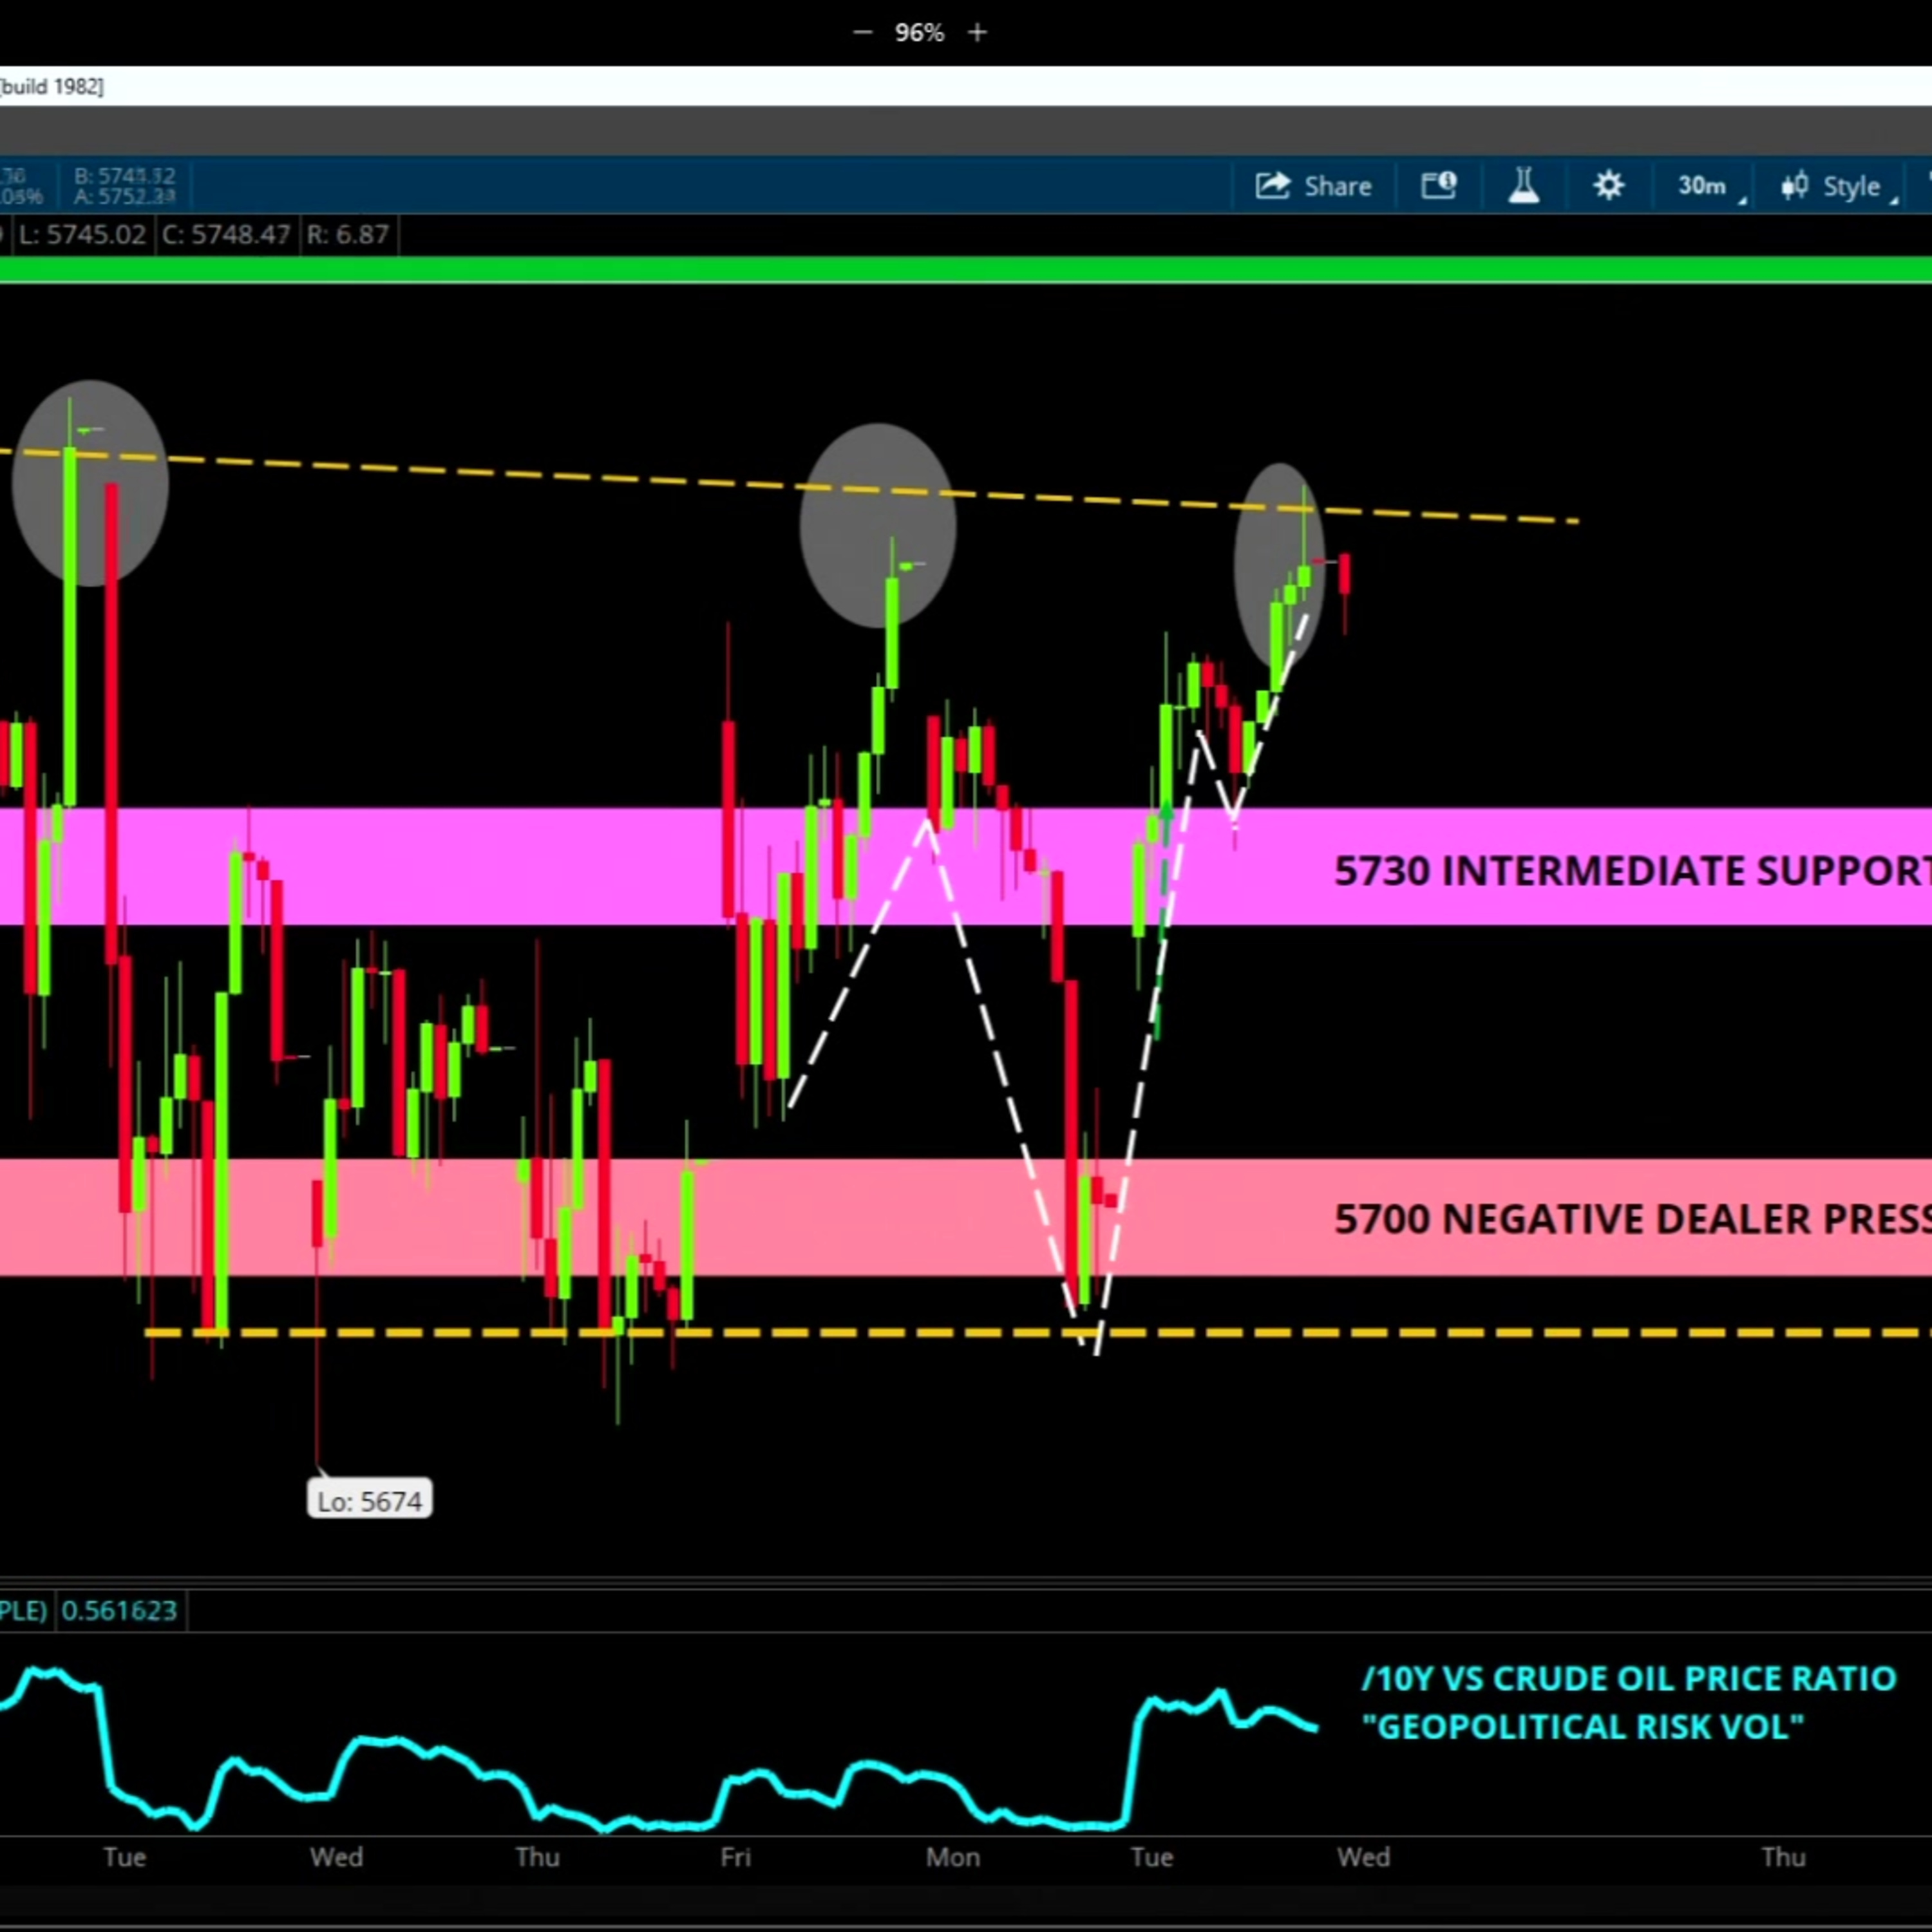
Task: Click the B: bid price readout
Action: 125,176
